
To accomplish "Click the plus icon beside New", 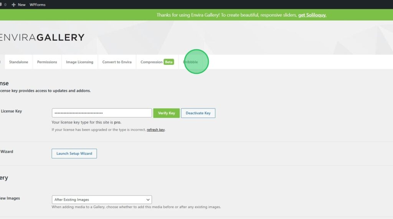I will pos(13,5).
